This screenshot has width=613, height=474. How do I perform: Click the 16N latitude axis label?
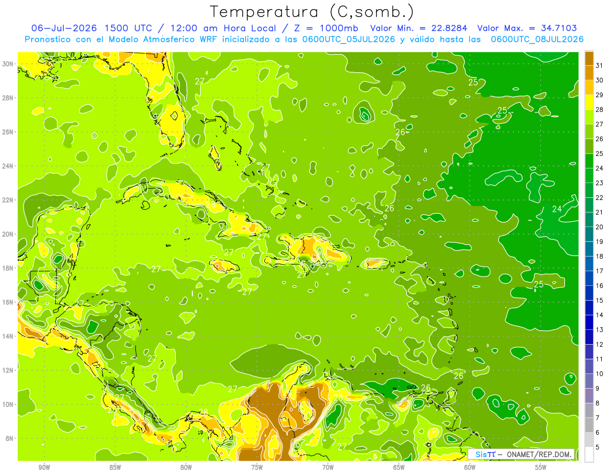point(8,302)
